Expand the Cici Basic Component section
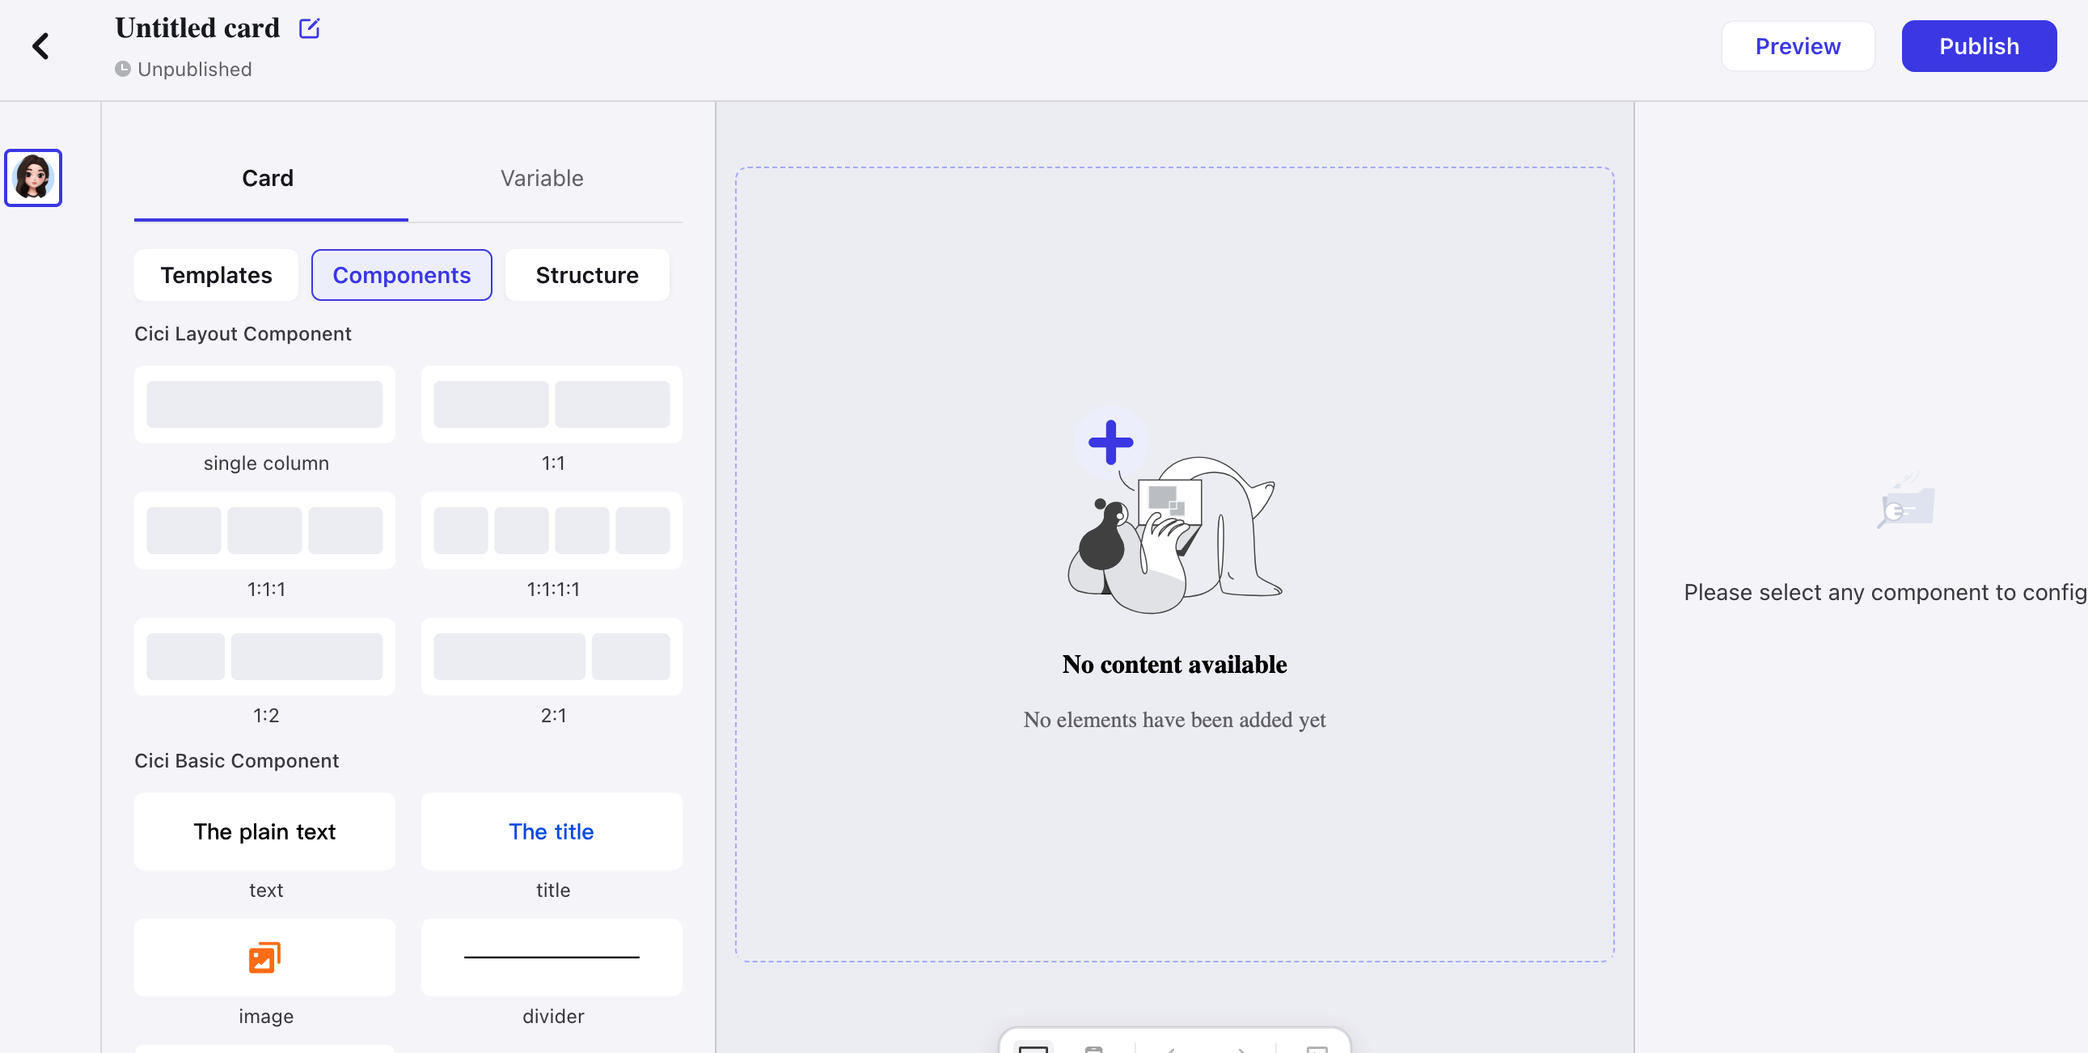2088x1053 pixels. pos(238,762)
